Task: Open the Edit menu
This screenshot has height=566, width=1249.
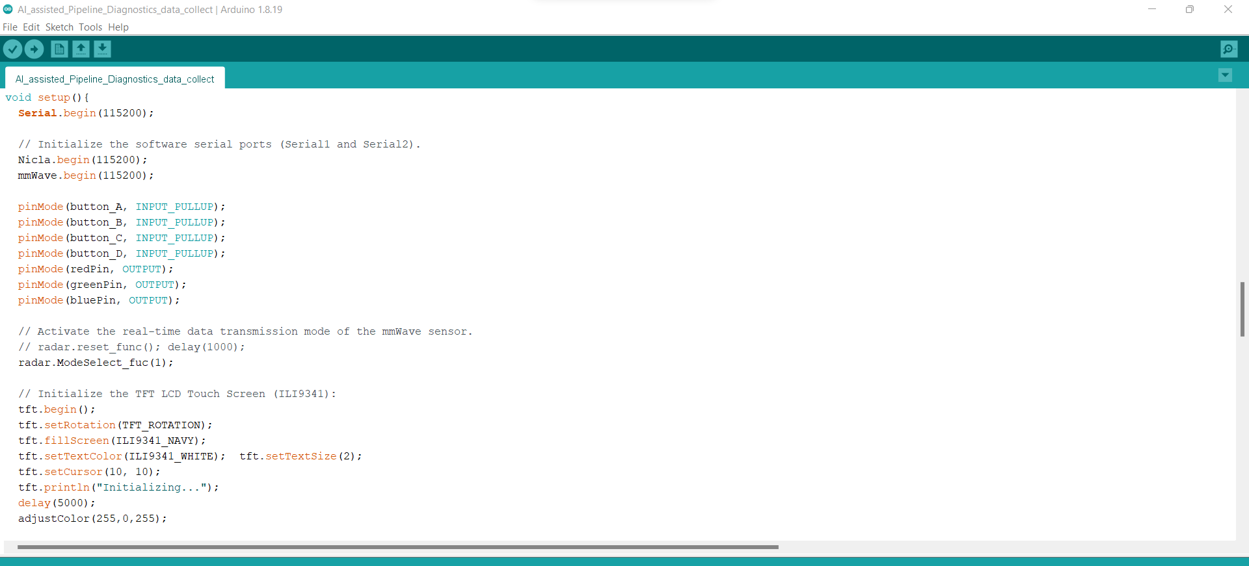Action: point(31,27)
